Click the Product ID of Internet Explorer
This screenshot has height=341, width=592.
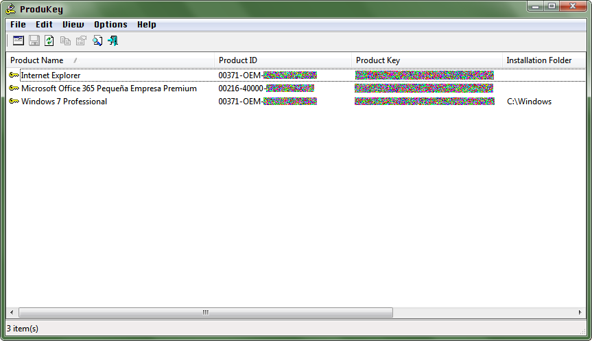(268, 75)
